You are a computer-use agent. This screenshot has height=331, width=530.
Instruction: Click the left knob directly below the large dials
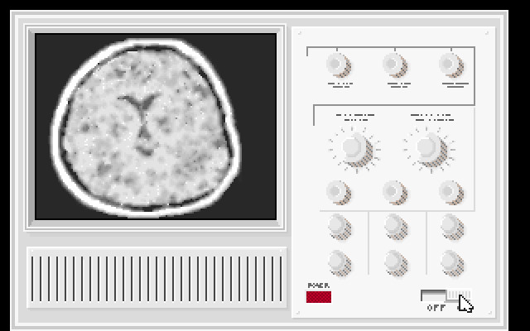[336, 191]
